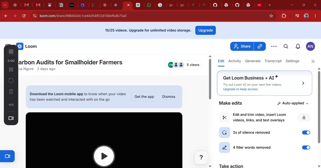The image size is (321, 168).
Task: Switch to the Generate tab
Action: tap(253, 61)
